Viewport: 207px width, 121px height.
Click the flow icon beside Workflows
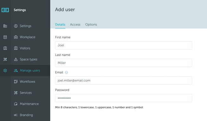tap(16, 82)
